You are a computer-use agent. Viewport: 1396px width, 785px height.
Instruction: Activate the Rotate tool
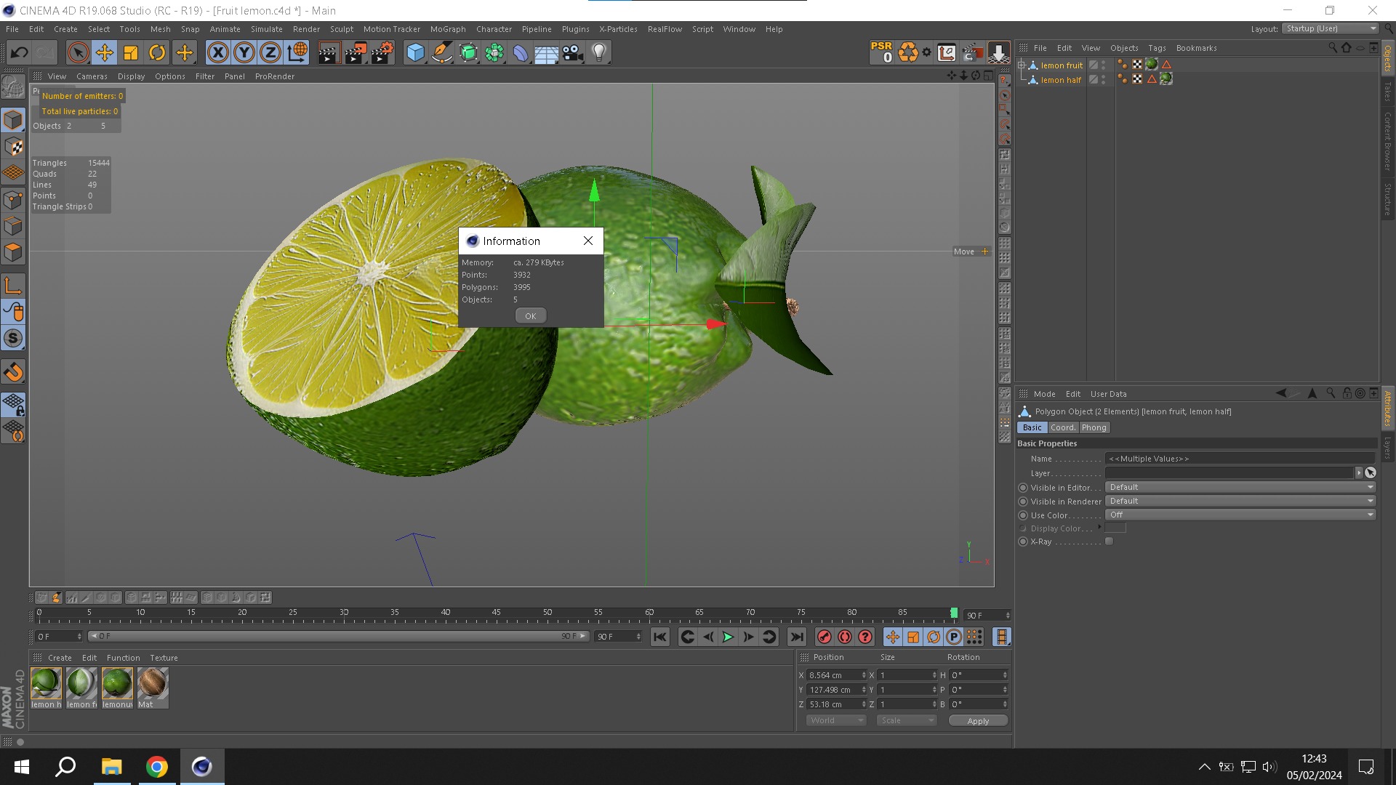coord(157,52)
